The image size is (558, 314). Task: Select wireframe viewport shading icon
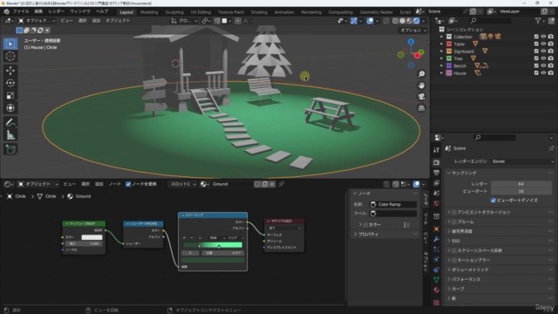(395, 21)
